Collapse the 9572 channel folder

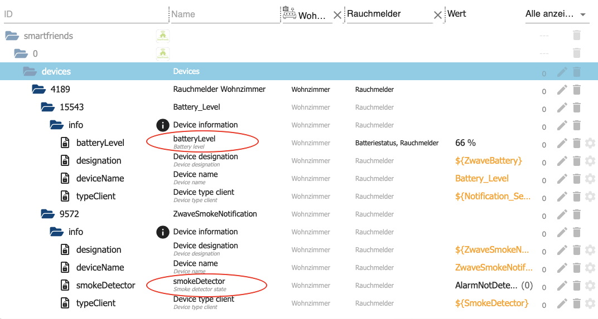[47, 214]
